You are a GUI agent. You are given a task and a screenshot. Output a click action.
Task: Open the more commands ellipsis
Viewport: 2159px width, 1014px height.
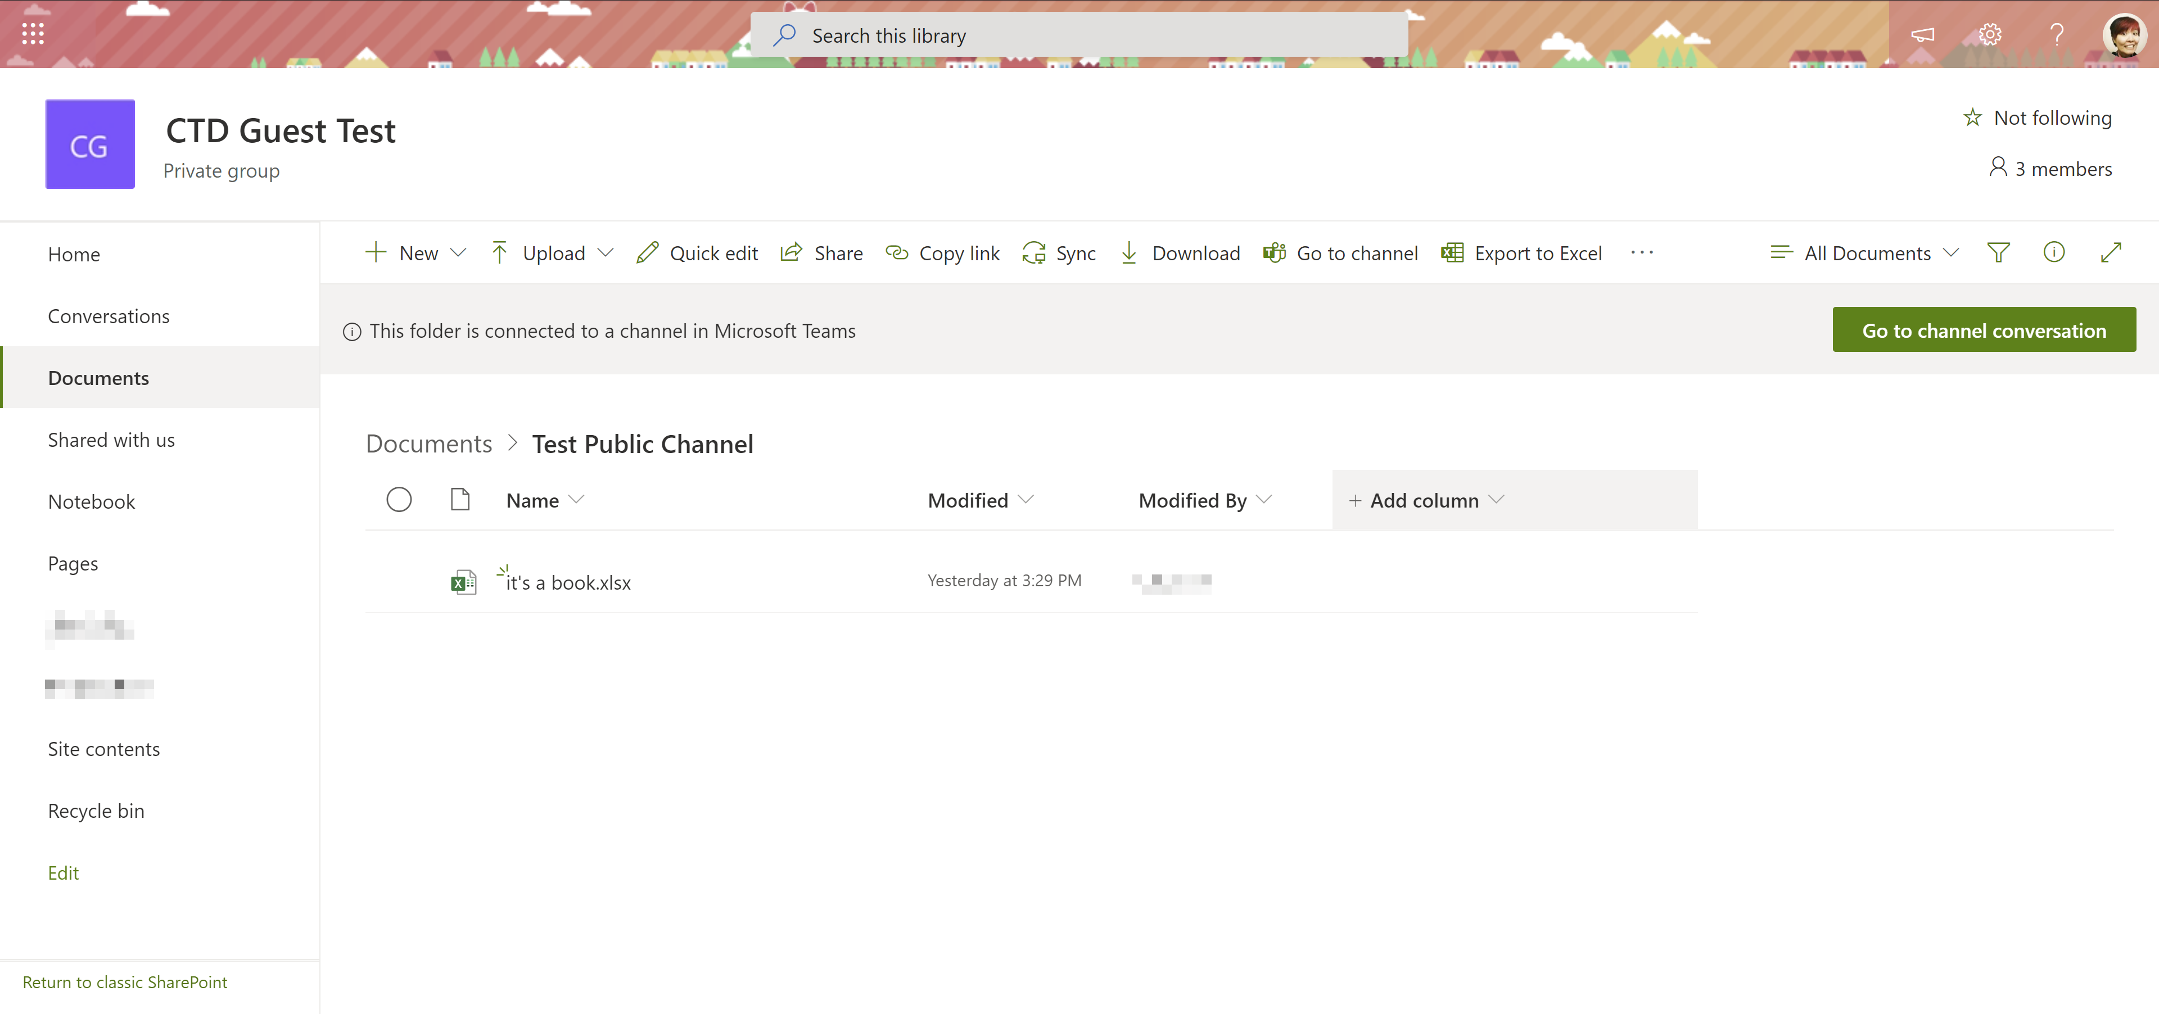pyautogui.click(x=1642, y=252)
